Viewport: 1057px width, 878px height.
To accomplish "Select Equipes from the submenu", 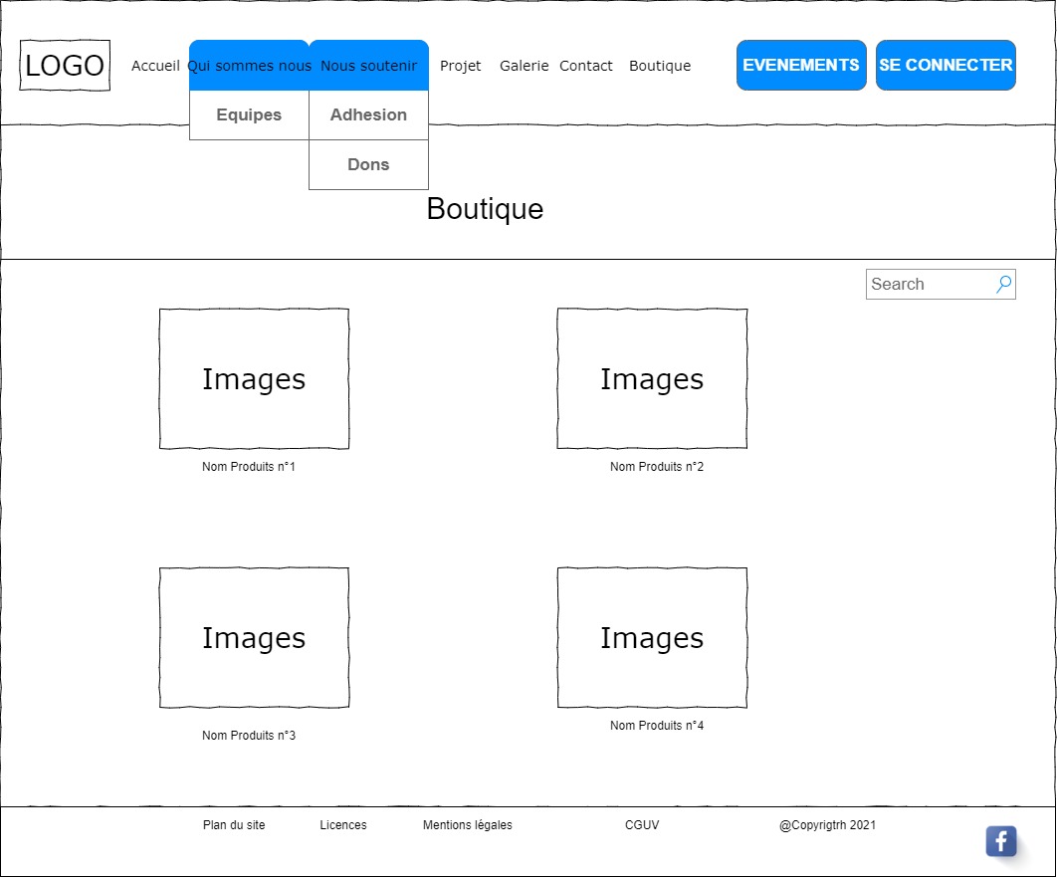I will pyautogui.click(x=249, y=115).
